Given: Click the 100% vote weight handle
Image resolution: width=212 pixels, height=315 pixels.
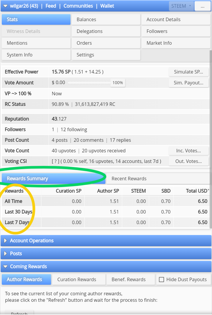Looking at the screenshot, I should 118,83.
